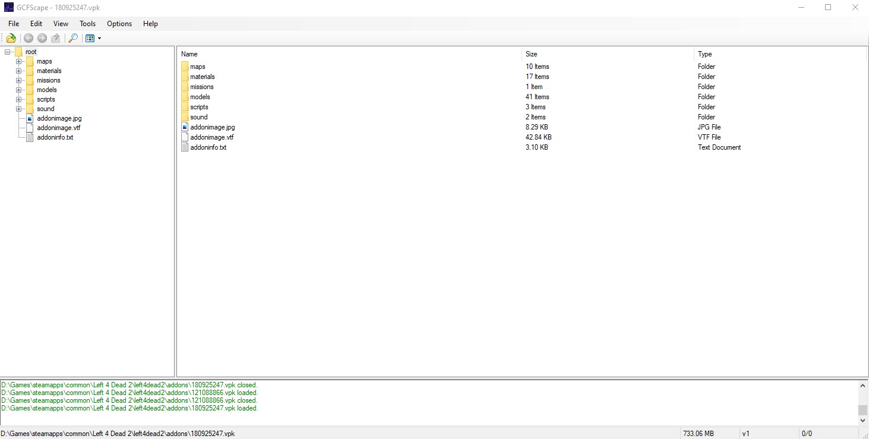Click the addonimage.vtf file icon in the tree
869x439 pixels.
(x=30, y=128)
